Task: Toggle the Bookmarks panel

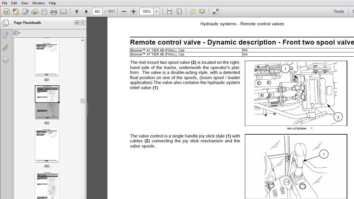Action: (5, 35)
